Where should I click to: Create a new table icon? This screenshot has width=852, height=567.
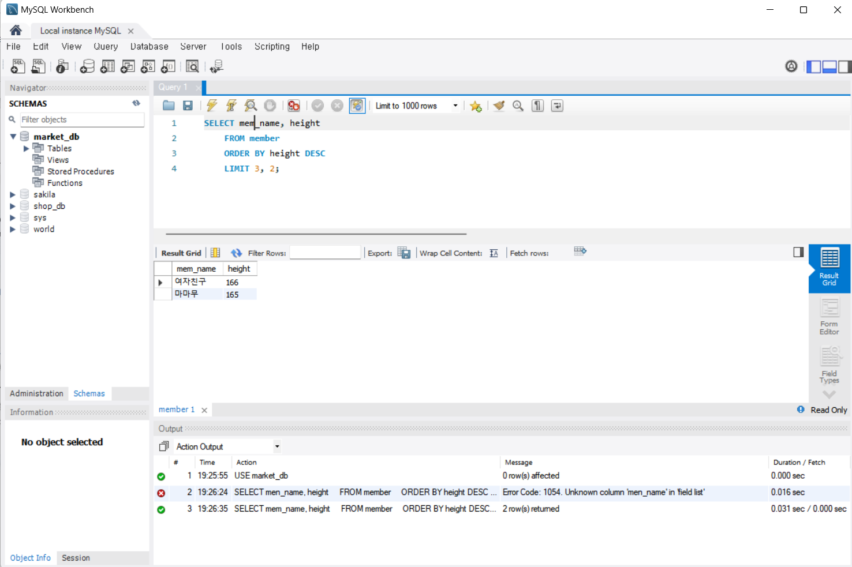point(107,66)
